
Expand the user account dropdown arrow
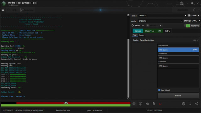pos(199,10)
